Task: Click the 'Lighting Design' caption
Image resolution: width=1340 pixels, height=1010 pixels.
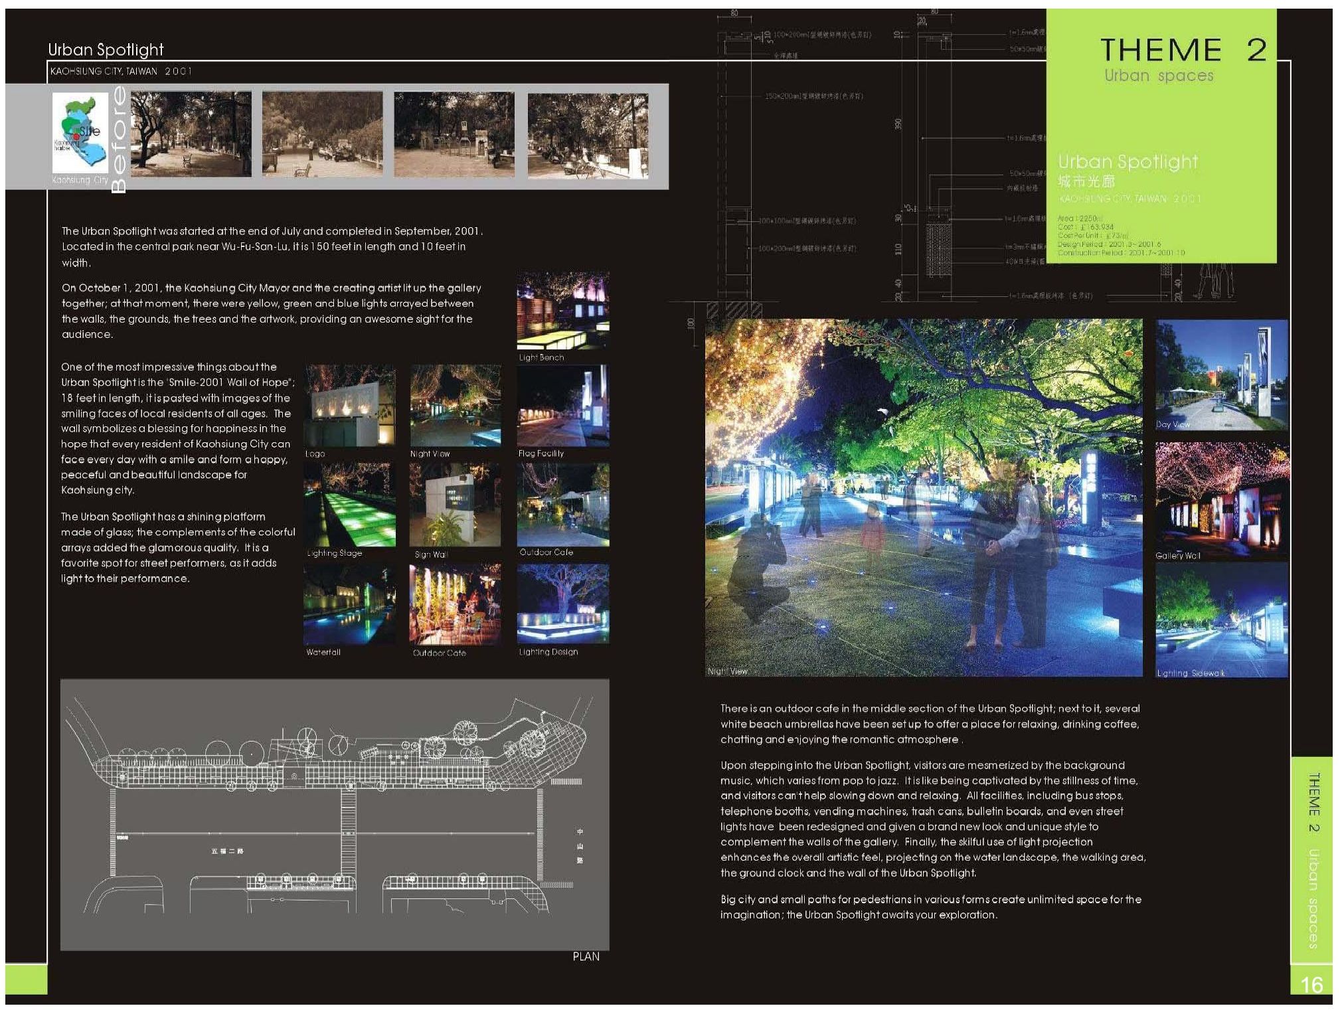Action: [548, 652]
